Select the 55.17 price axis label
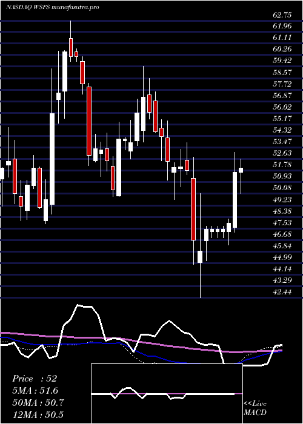The width and height of the screenshot is (303, 424). tap(282, 119)
